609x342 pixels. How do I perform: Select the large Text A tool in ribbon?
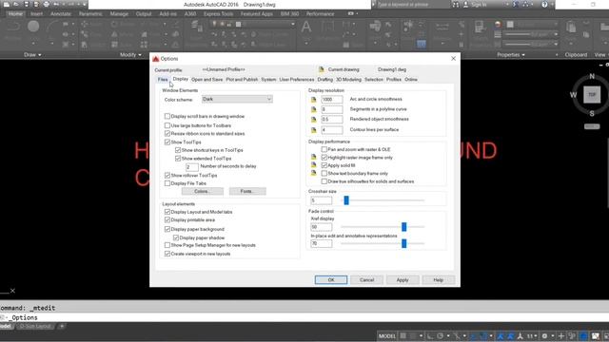(306, 28)
